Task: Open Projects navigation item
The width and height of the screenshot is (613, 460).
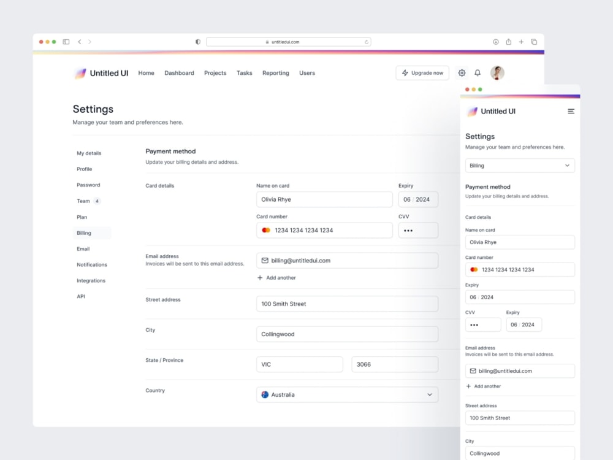Action: pyautogui.click(x=215, y=73)
